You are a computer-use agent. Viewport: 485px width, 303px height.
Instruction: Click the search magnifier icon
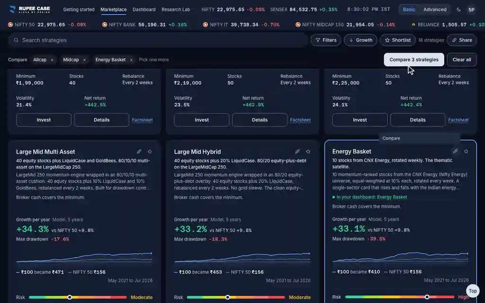coord(16,40)
